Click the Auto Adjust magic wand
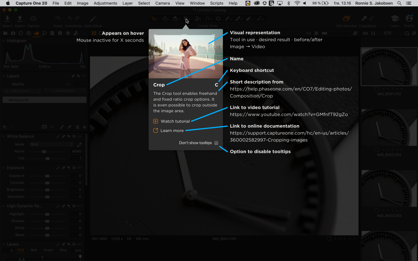Image resolution: width=418 pixels, height=261 pixels. [93, 19]
